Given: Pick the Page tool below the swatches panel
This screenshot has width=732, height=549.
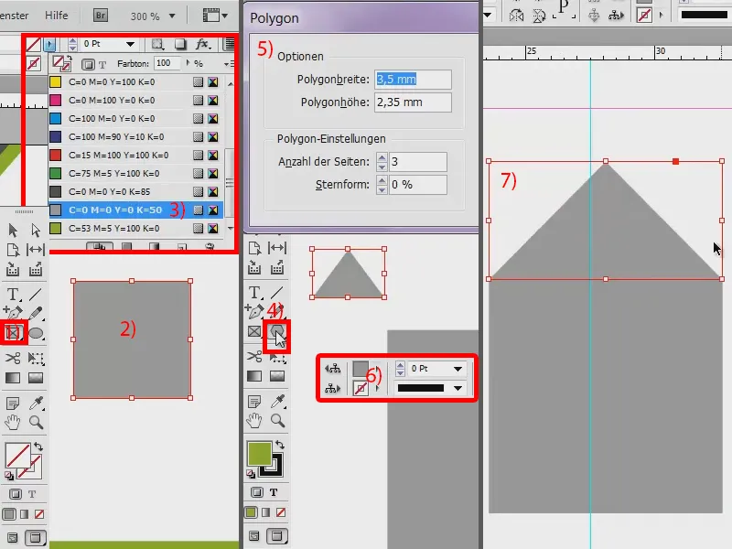Looking at the screenshot, I should point(13,250).
